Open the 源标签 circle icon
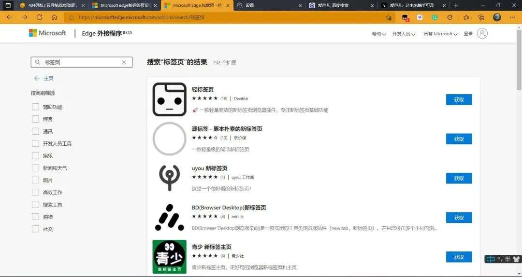Image resolution: width=522 pixels, height=277 pixels. pos(169,138)
